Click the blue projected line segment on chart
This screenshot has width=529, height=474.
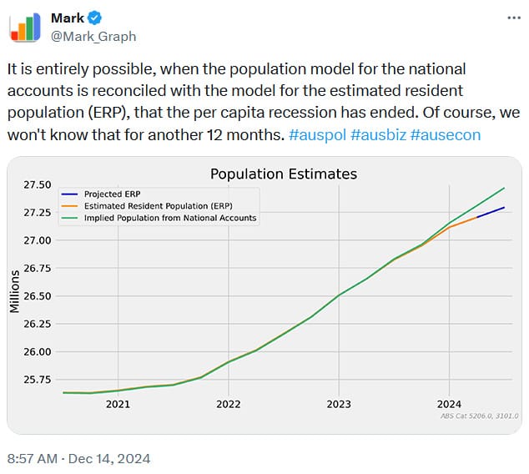[491, 212]
